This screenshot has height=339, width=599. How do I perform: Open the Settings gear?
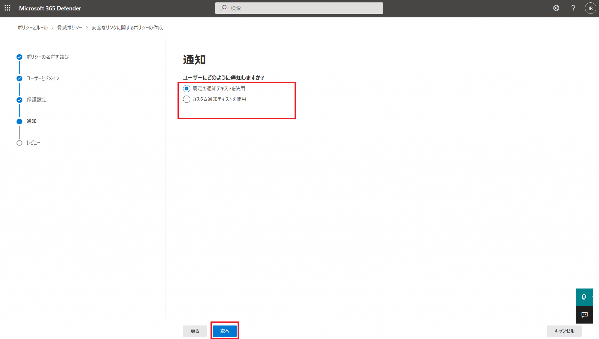(556, 8)
